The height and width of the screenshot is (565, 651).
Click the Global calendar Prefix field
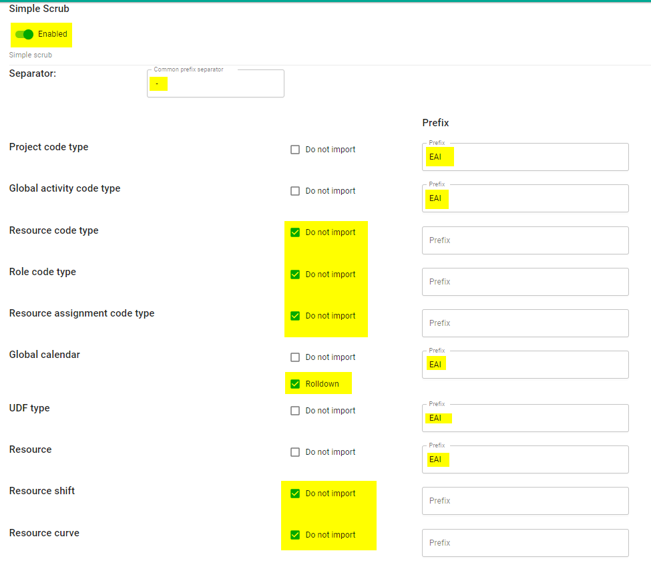pyautogui.click(x=525, y=365)
